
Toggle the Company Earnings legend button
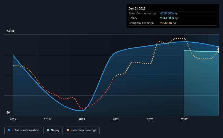coord(82,130)
